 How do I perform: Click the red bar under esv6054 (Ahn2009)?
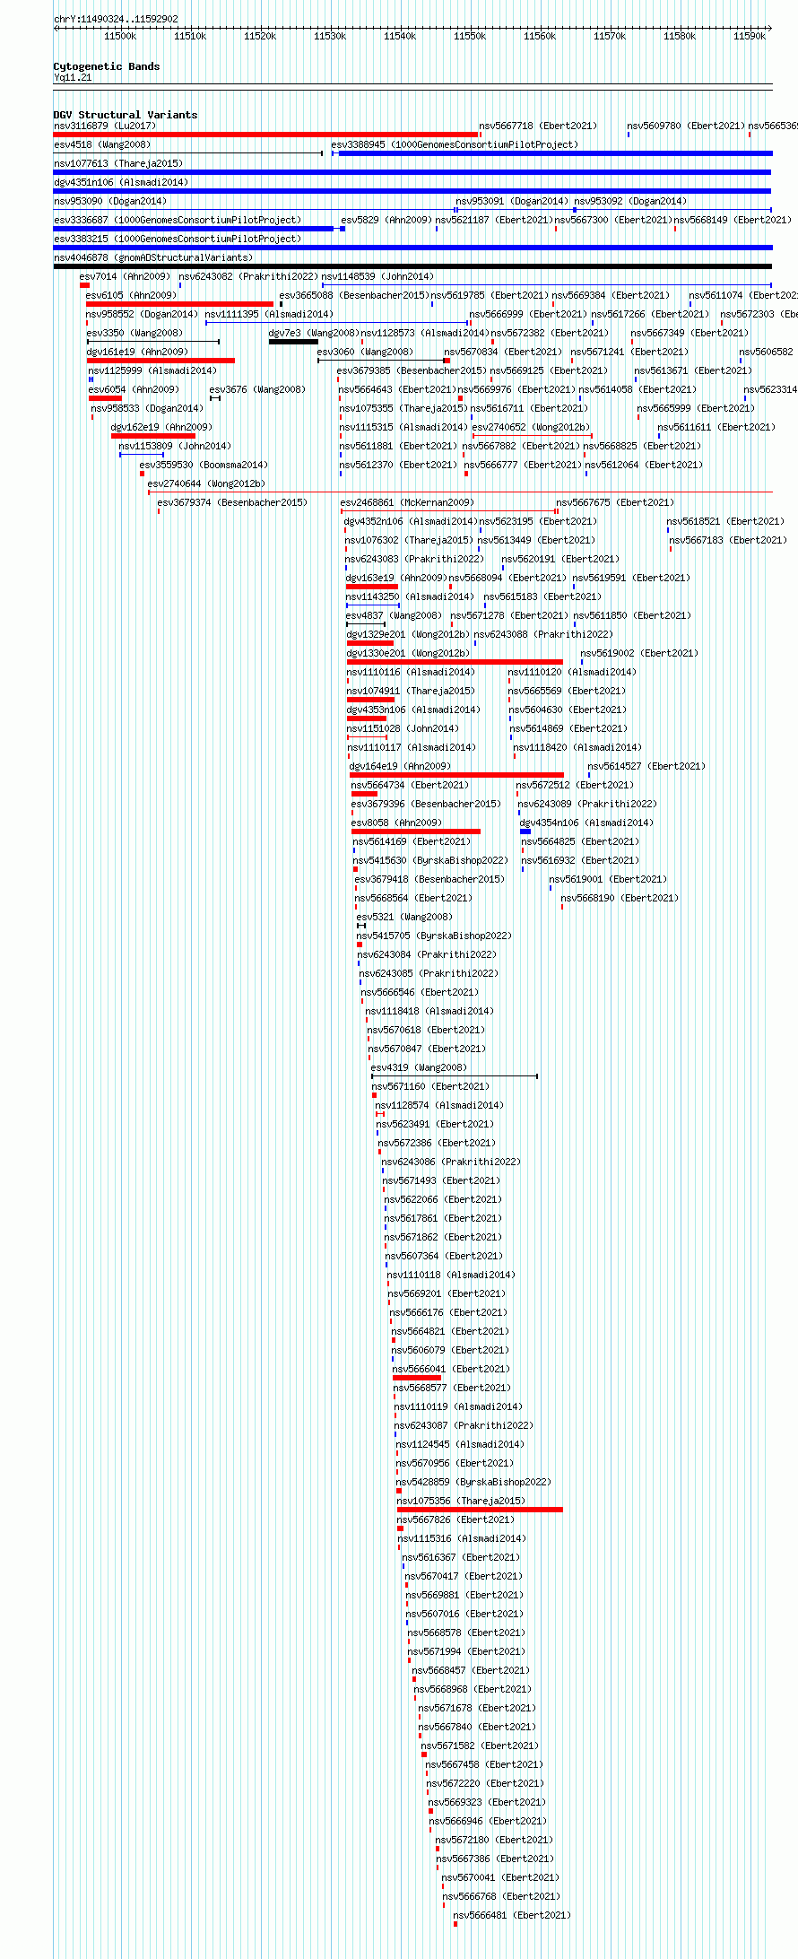[x=105, y=398]
